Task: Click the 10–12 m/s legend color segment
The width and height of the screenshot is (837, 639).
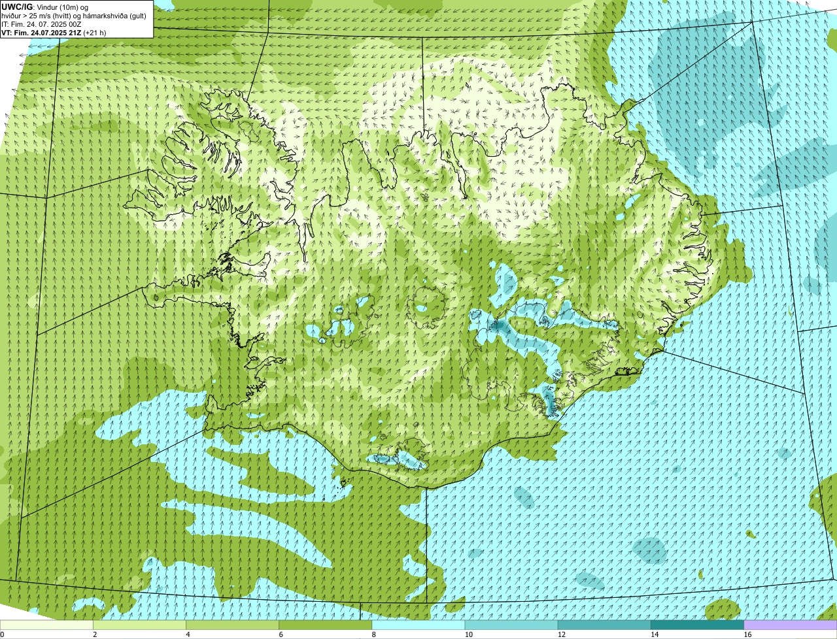Action: (x=511, y=625)
